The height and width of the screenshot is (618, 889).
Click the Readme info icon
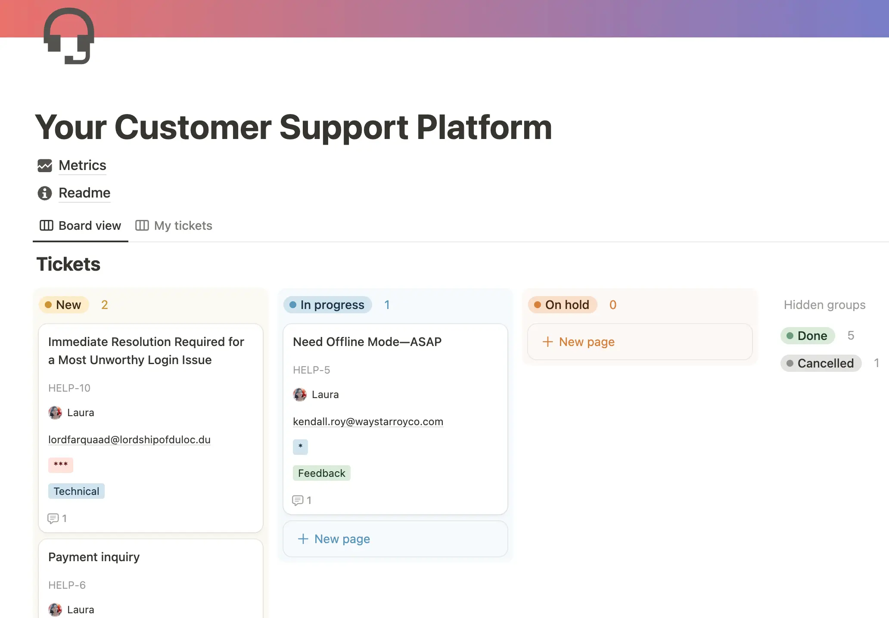click(45, 193)
